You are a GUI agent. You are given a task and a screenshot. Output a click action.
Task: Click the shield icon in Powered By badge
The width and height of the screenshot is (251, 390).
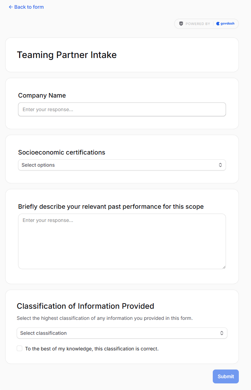pos(181,24)
